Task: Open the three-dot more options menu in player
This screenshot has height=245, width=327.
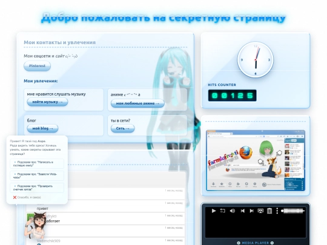Action: point(277,211)
